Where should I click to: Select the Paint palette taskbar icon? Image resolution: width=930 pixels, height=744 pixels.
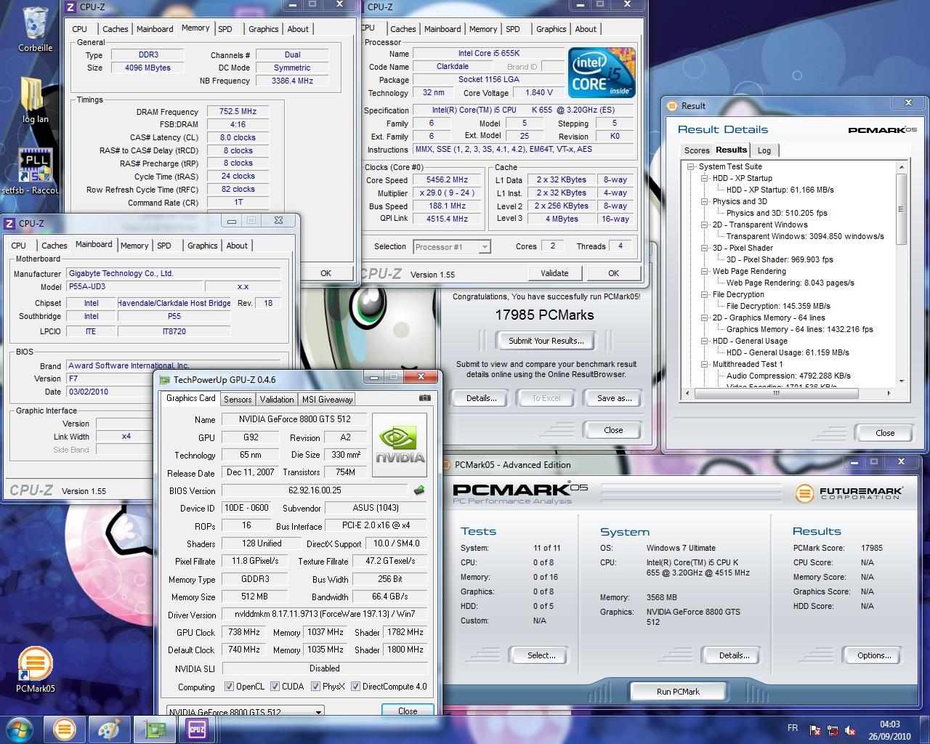click(109, 729)
